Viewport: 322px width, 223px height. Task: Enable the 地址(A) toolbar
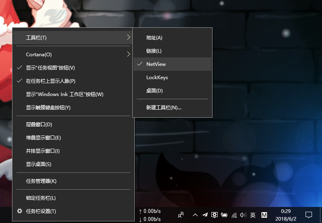(172, 38)
